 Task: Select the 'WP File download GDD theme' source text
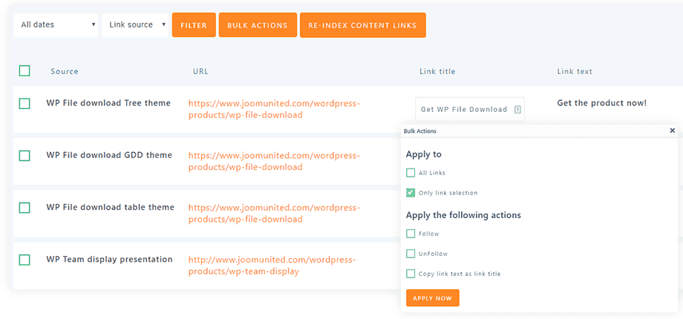click(x=109, y=155)
